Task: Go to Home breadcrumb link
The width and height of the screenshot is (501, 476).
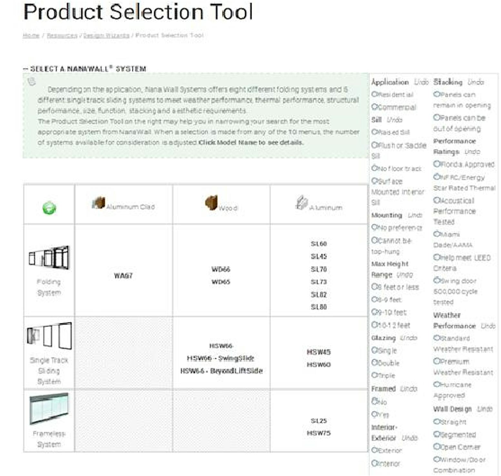Action: (31, 35)
